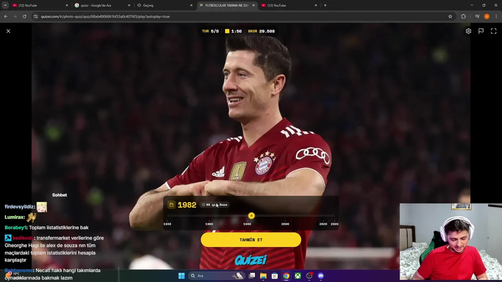Open the Chrome extensions menu

pos(464,16)
